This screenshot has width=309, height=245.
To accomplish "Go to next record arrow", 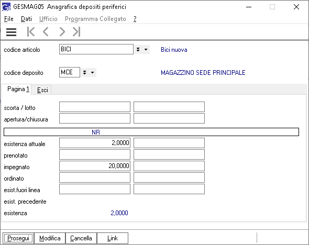I will click(62, 32).
